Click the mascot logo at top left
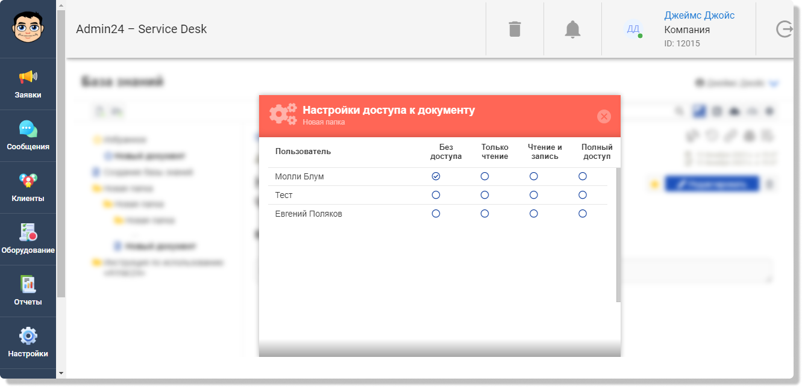Screen dimensions: 802x387 [28, 29]
